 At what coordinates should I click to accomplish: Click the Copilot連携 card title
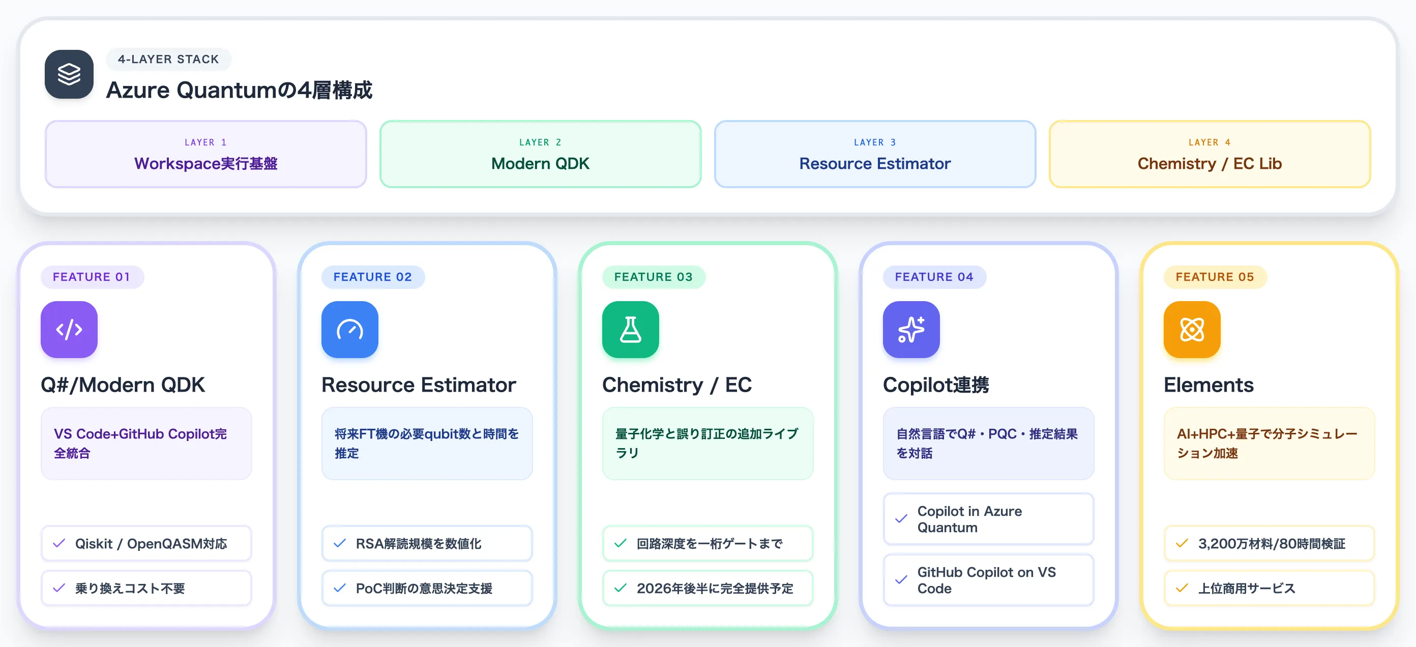pyautogui.click(x=936, y=385)
